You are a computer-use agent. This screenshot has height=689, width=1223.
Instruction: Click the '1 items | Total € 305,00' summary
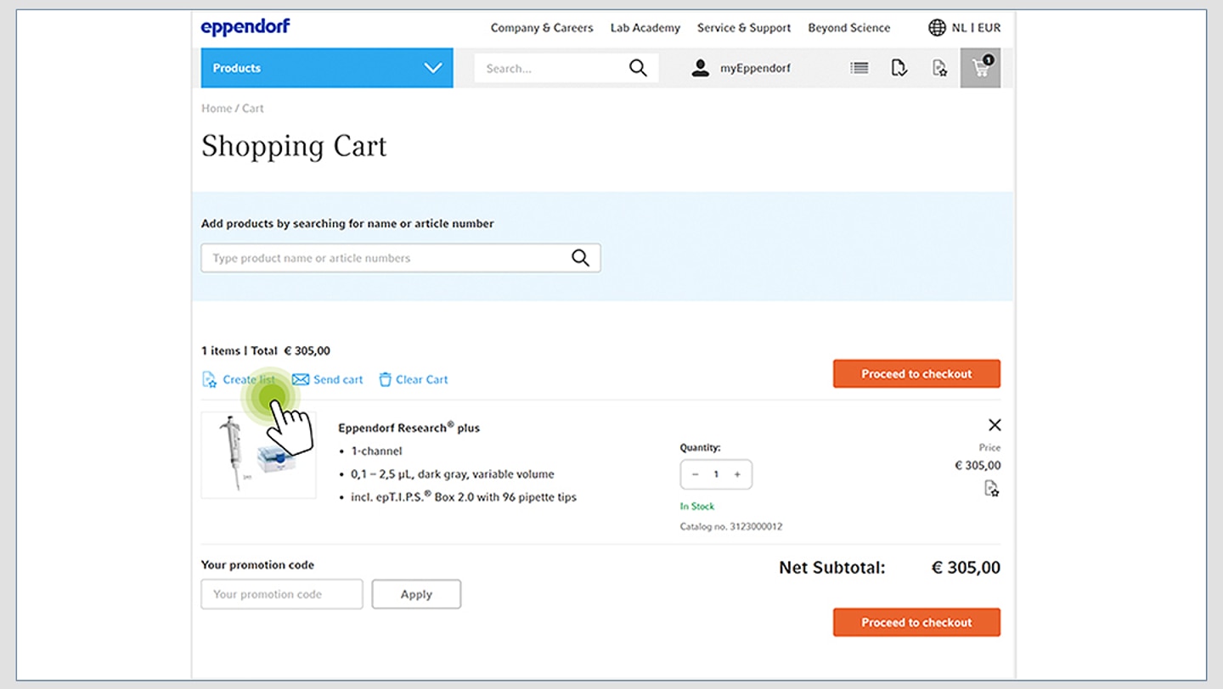click(266, 350)
